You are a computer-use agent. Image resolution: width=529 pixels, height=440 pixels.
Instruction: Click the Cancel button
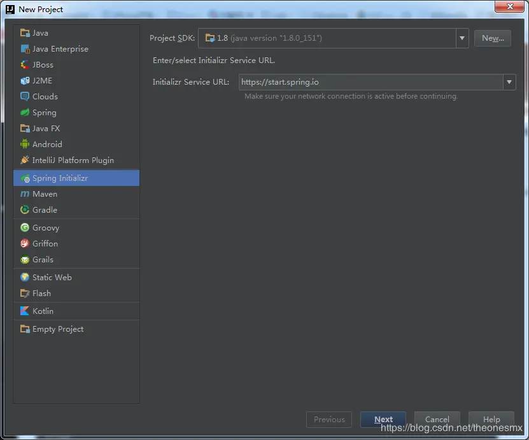point(437,420)
